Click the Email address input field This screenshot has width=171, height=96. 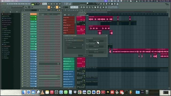[75, 42]
